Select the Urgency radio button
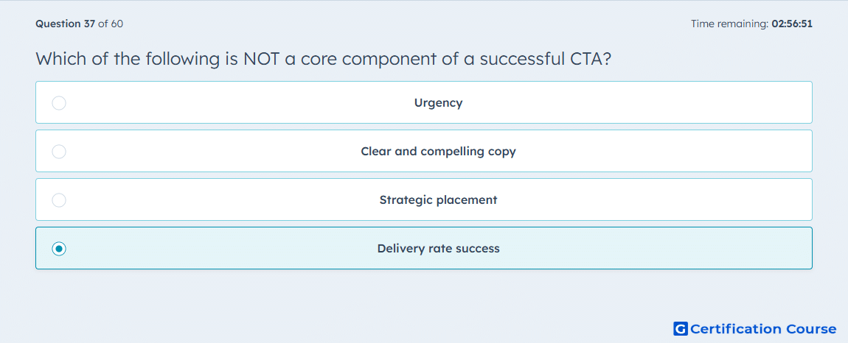Viewport: 848px width, 343px height. 59,102
